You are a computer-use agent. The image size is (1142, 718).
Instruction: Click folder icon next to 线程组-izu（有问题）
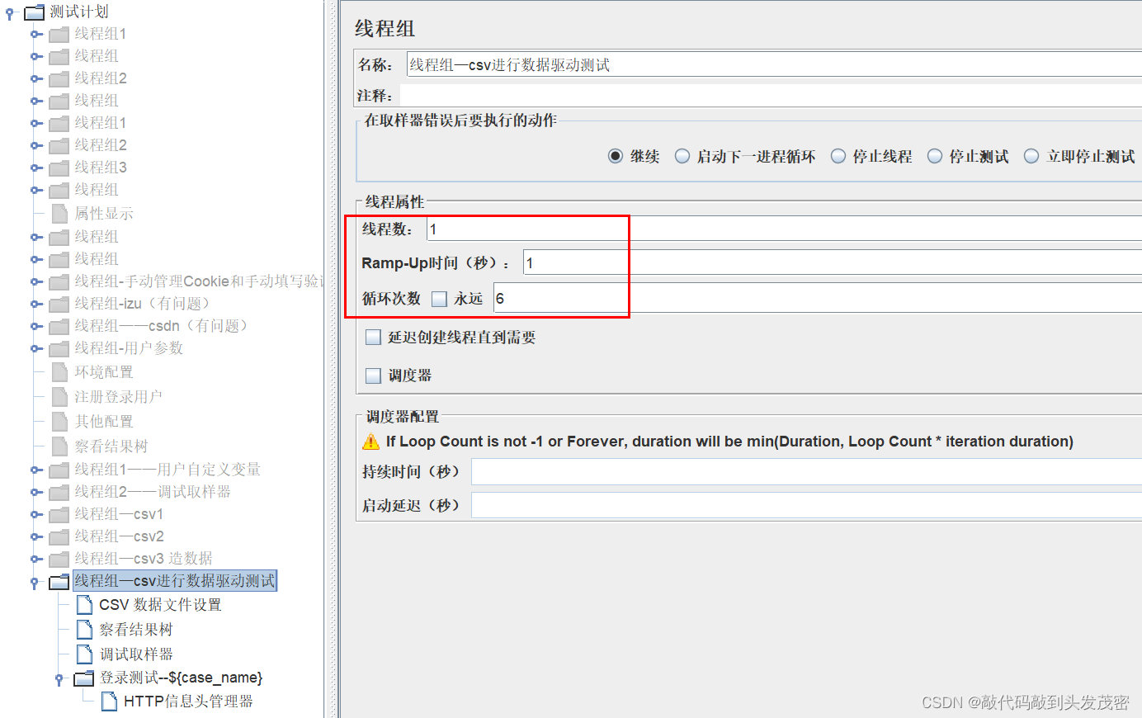59,305
